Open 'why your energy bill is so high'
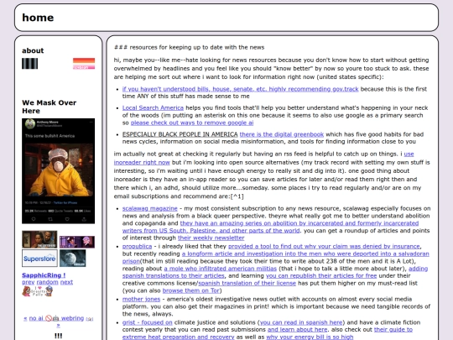This screenshot has width=453, height=340. click(310, 337)
